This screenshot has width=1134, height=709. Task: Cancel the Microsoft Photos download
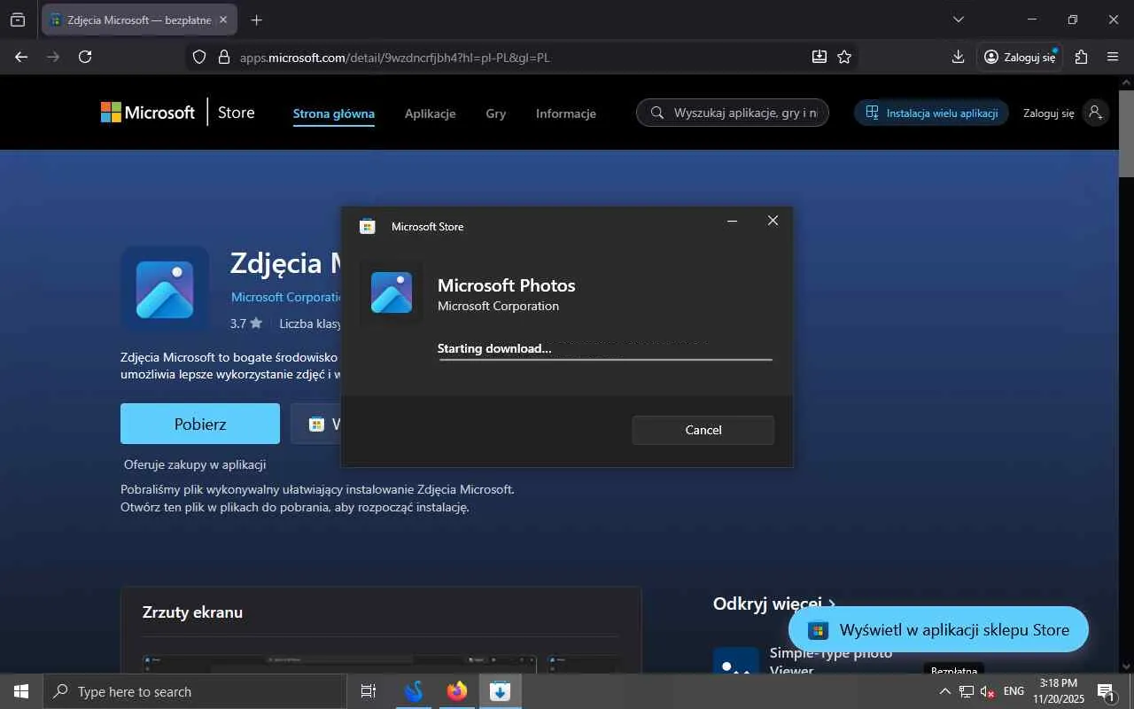[x=703, y=430]
